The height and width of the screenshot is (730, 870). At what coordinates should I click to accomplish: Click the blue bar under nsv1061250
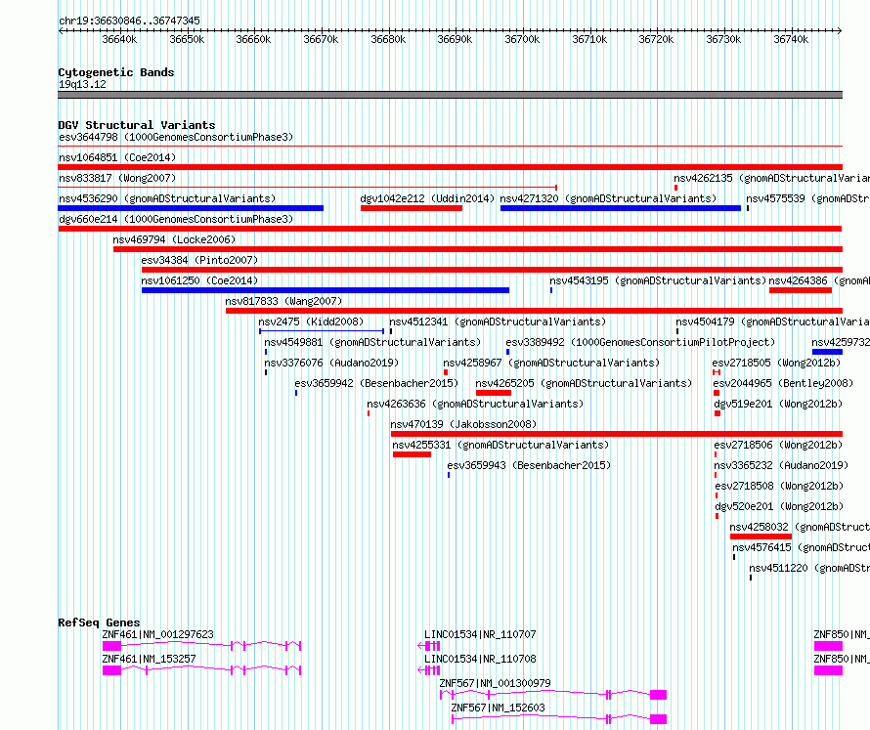326,290
